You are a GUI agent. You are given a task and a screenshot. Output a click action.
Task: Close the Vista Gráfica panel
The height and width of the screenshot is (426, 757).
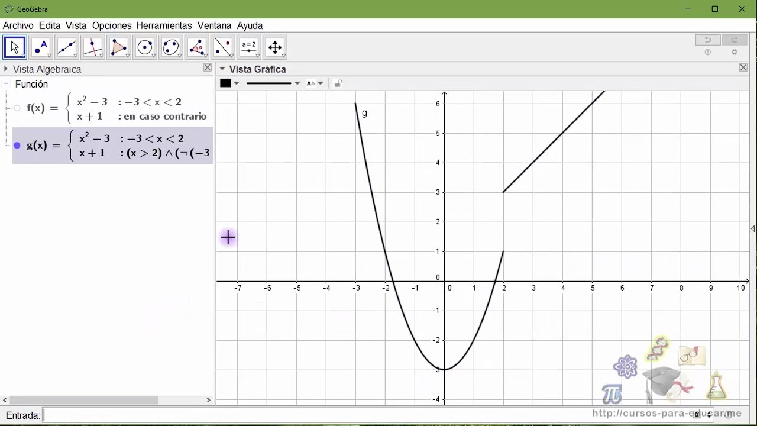tap(743, 68)
